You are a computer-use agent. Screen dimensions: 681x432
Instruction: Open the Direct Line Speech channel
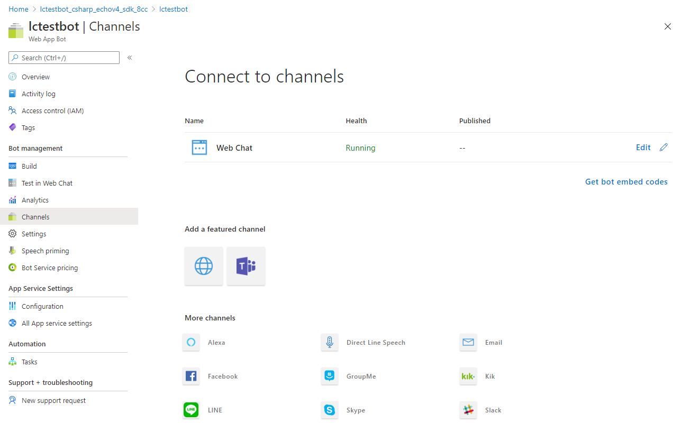tap(330, 342)
